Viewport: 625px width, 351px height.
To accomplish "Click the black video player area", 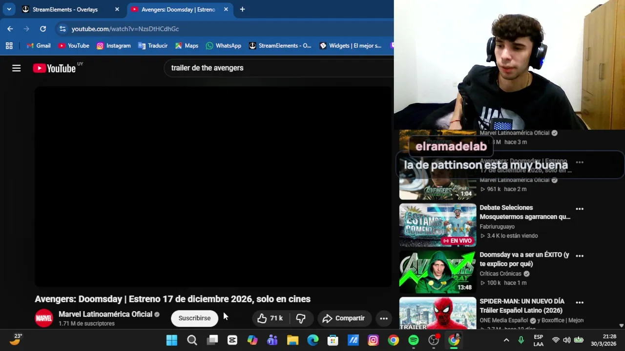I will 213,186.
